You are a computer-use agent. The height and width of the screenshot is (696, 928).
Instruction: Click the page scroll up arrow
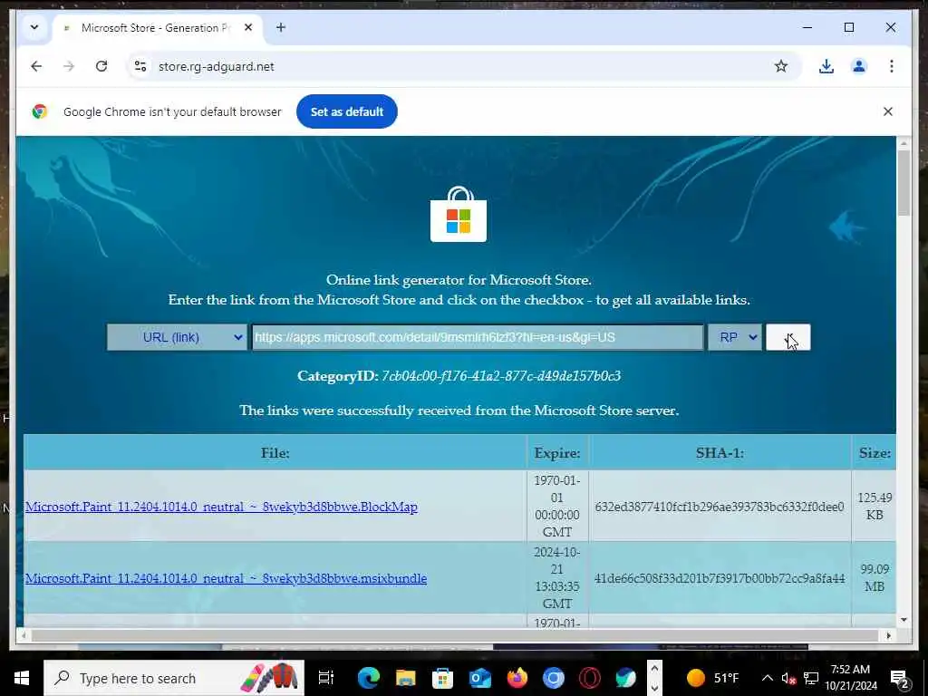904,143
